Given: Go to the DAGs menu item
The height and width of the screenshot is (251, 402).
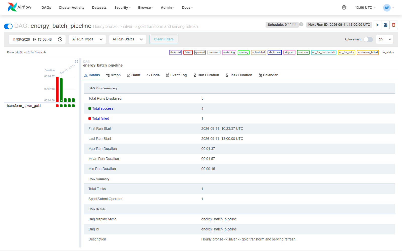Looking at the screenshot, I should (x=46, y=8).
